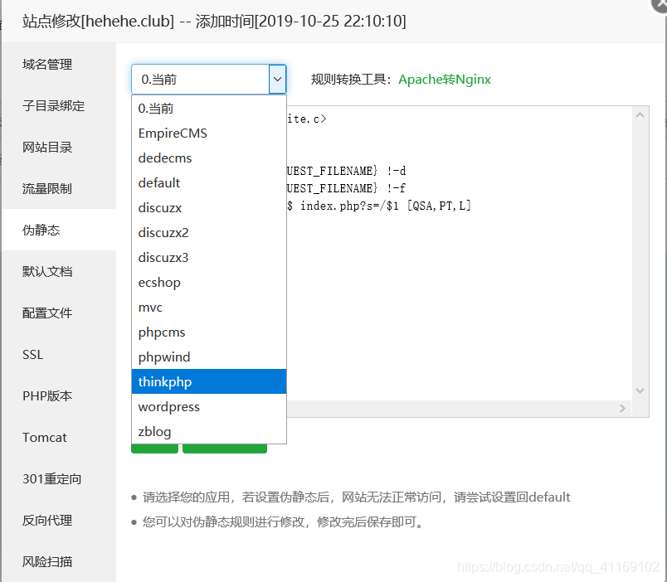Open the 反向代理 tab
667x582 pixels.
(x=59, y=520)
